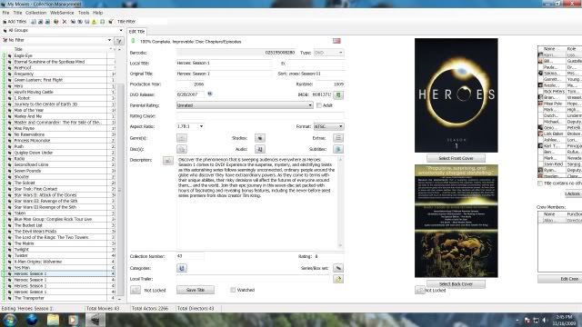The width and height of the screenshot is (582, 327).
Task: Click the Add Titles toolbar button
Action: coord(15,22)
